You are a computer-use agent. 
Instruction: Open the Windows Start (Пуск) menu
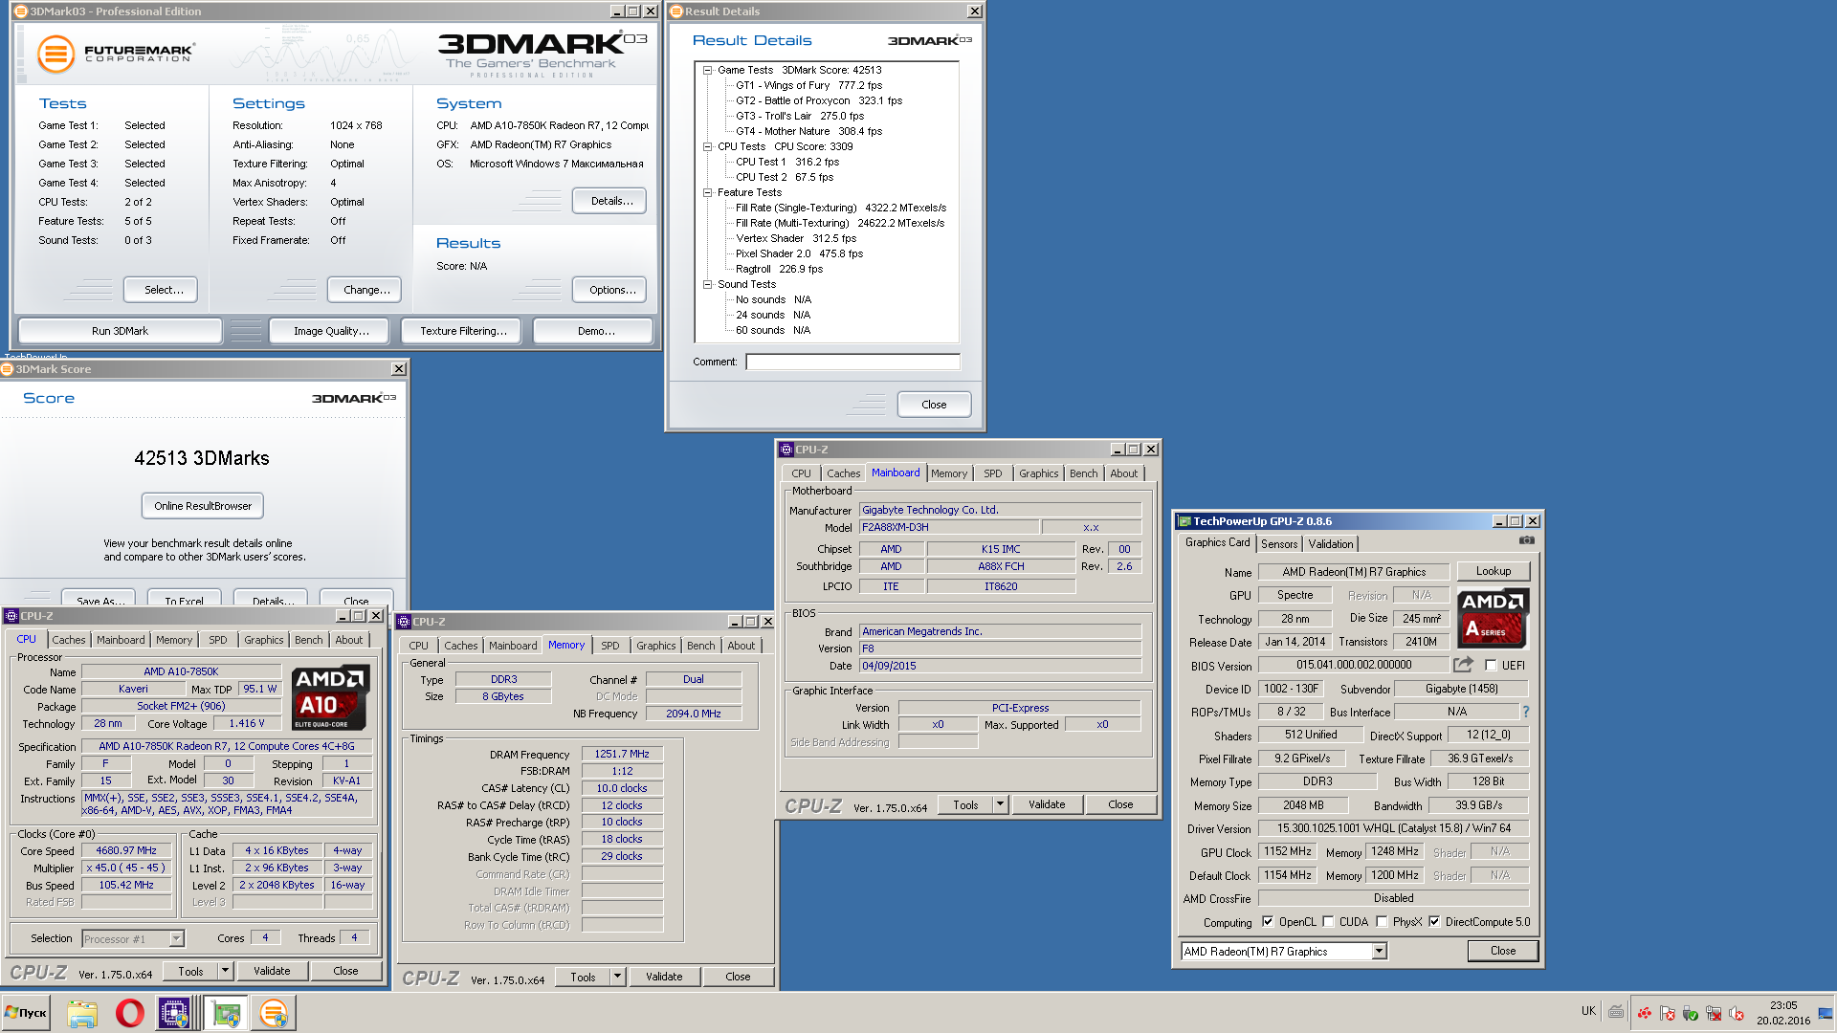point(26,1013)
